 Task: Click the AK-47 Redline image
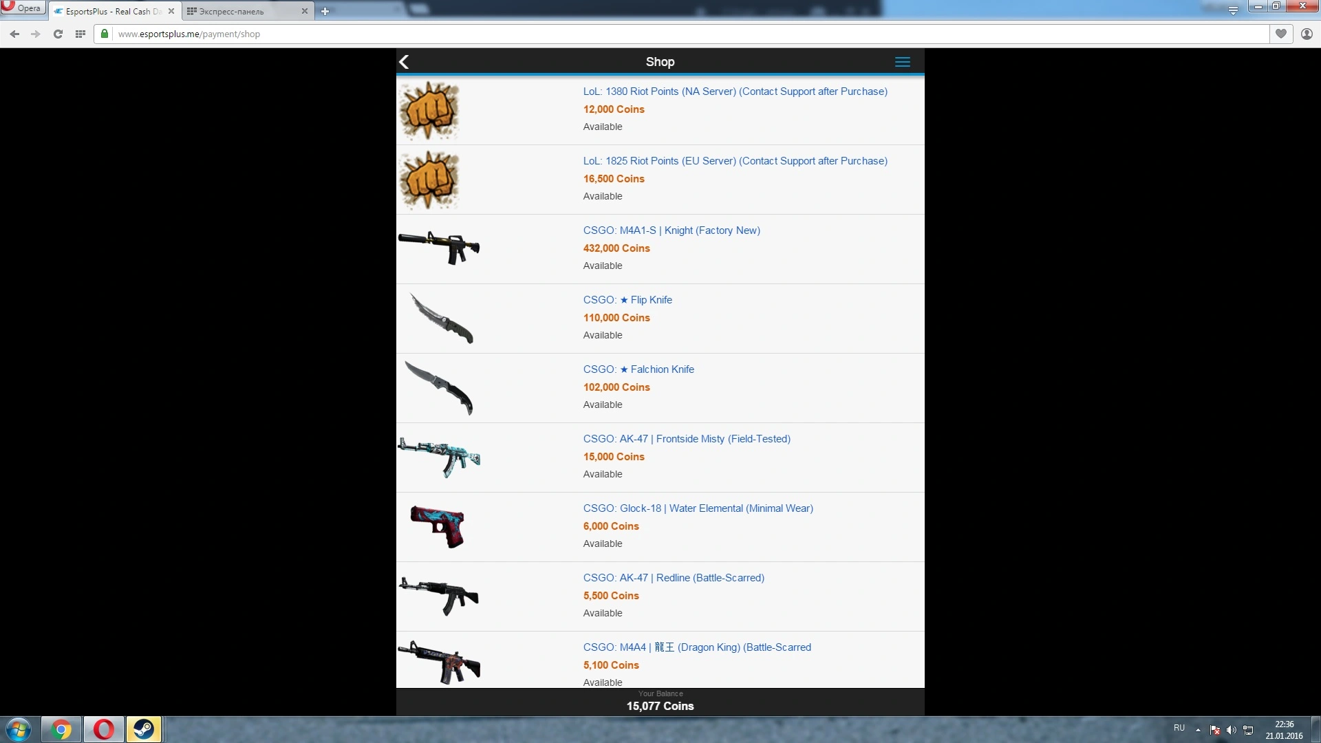(439, 596)
